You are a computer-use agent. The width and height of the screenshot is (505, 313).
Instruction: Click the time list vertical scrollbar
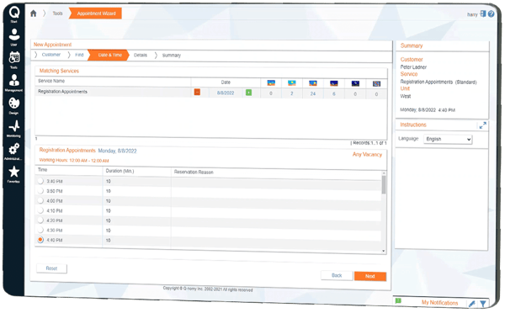384,212
